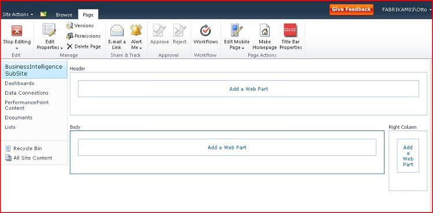Click the Edit Mobile Page icon
This screenshot has height=213, width=433.
(x=237, y=30)
